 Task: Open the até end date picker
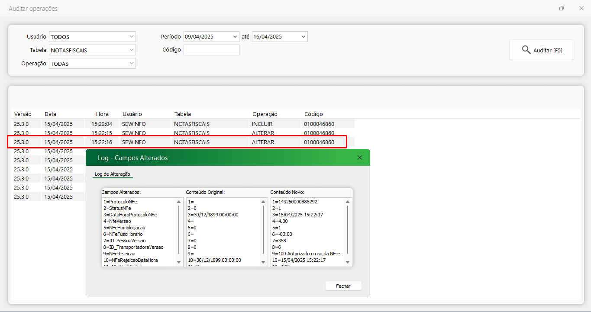303,37
